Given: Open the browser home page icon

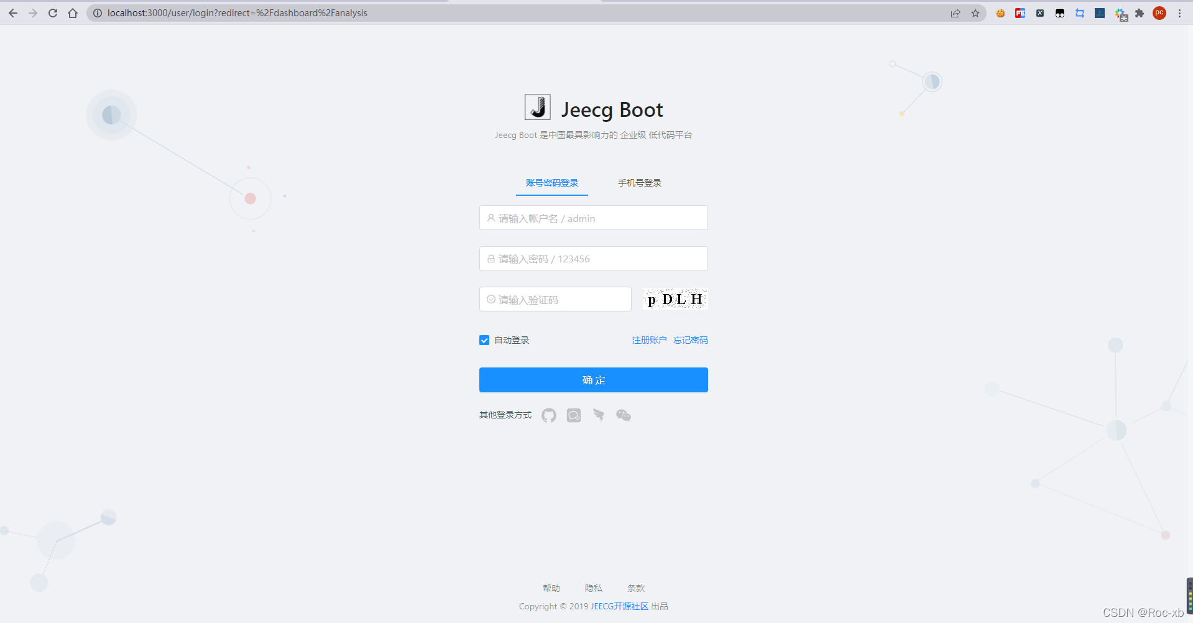Looking at the screenshot, I should [x=73, y=13].
